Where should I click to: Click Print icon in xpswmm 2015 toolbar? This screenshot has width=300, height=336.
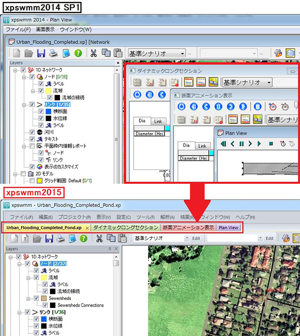pos(61,238)
